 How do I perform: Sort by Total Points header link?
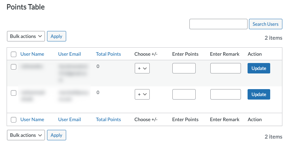108,54
